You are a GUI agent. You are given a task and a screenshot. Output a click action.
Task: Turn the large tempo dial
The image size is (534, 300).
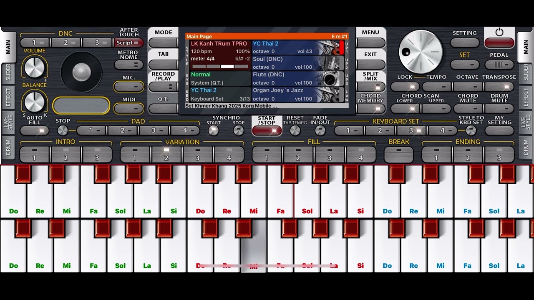pos(421,52)
